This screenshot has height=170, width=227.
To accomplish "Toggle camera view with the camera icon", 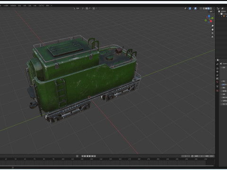I will [x=212, y=33].
